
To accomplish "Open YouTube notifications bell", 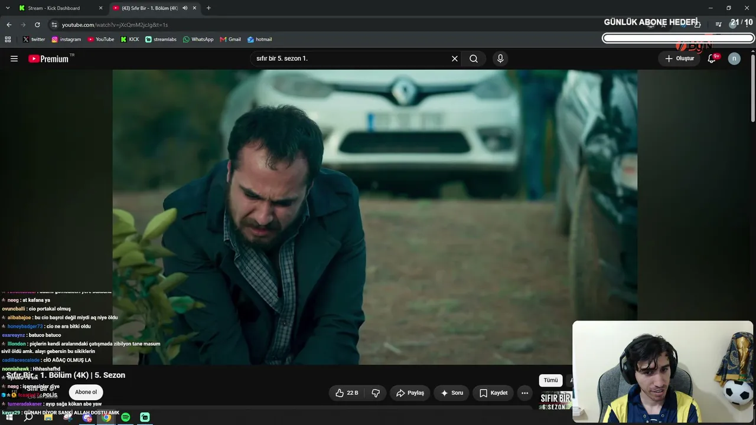I will coord(712,58).
